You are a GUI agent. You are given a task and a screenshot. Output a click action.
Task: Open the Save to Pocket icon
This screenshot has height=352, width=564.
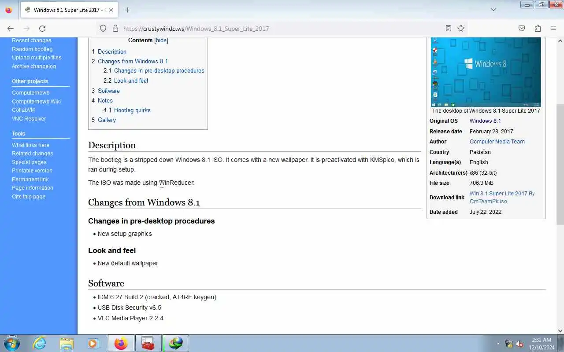pyautogui.click(x=522, y=28)
